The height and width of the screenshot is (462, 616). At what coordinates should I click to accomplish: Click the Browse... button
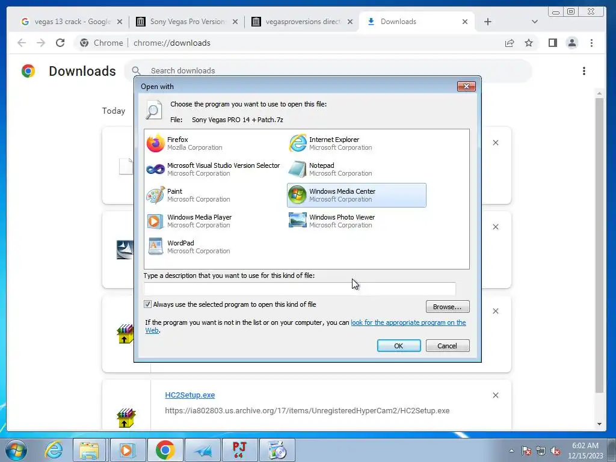448,306
